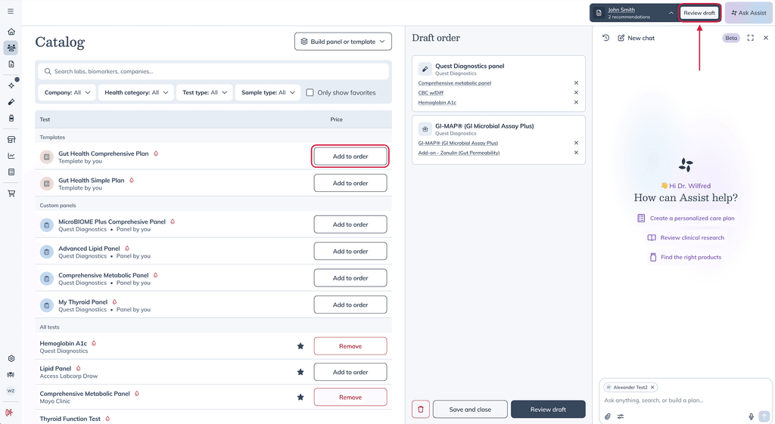775x424 pixels.
Task: Add Gut Health Comprehensive Plan to order
Action: pos(350,156)
